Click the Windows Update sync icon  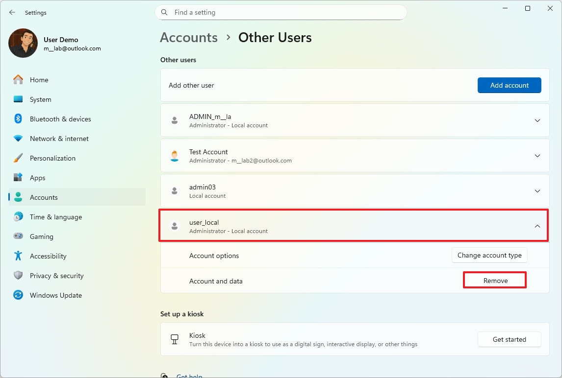(x=18, y=295)
